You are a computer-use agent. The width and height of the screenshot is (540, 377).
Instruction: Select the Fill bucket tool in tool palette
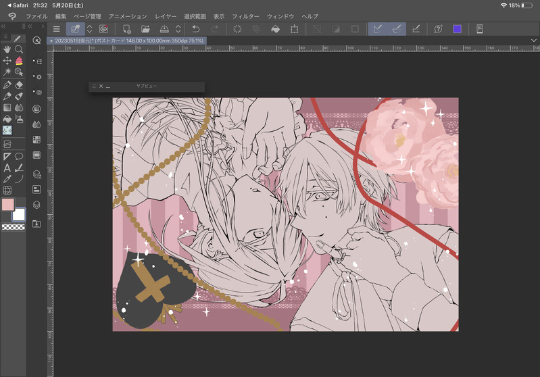click(x=7, y=119)
